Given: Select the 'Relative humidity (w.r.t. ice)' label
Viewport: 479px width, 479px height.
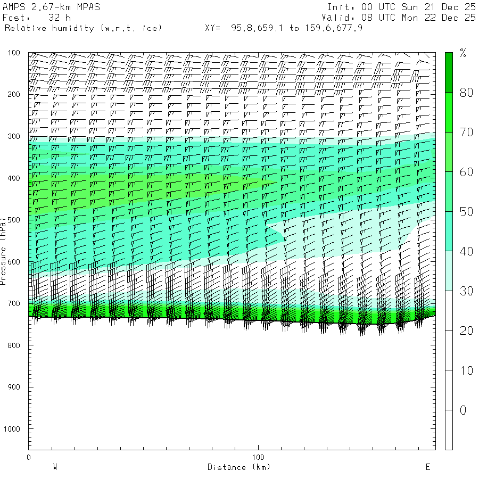Looking at the screenshot, I should coord(83,28).
